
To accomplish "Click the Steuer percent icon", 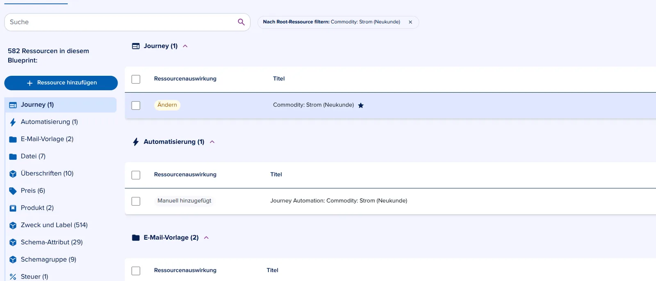I will point(13,277).
